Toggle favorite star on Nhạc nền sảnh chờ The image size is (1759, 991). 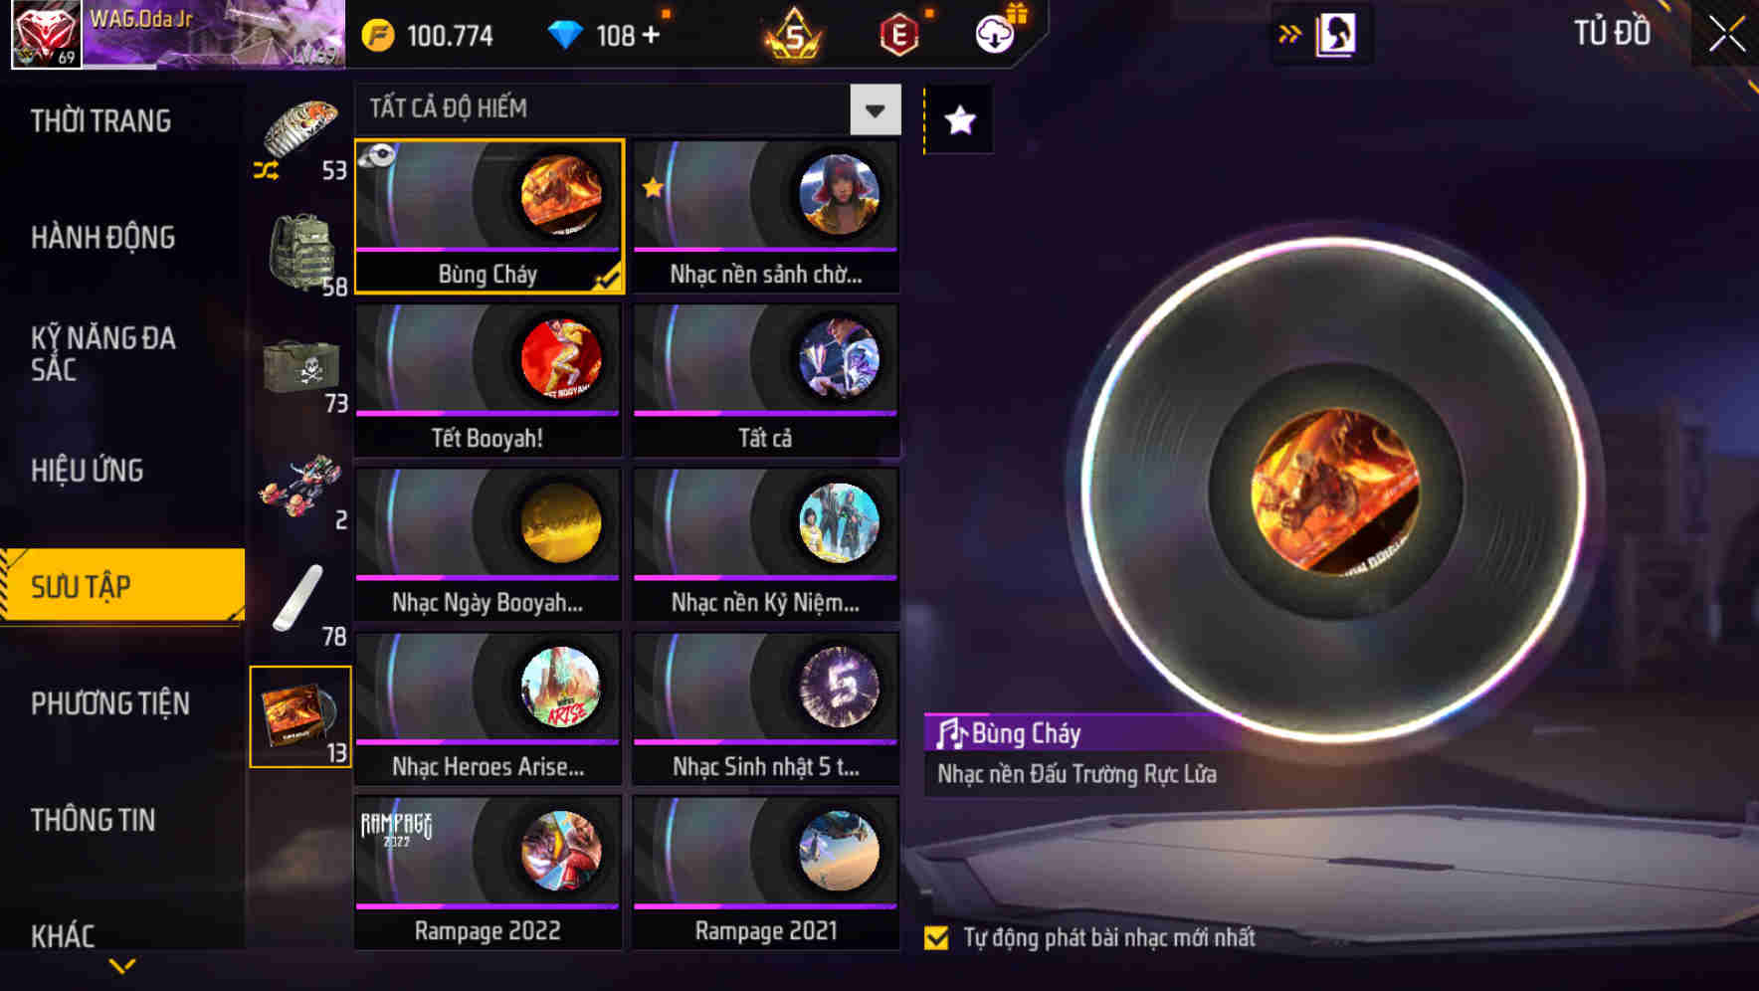[653, 187]
